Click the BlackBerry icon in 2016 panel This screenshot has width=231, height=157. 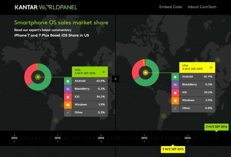[x=67, y=89]
